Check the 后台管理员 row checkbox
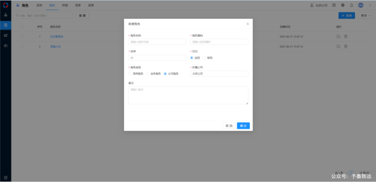Screen dimensions: 376x182 point(22,36)
